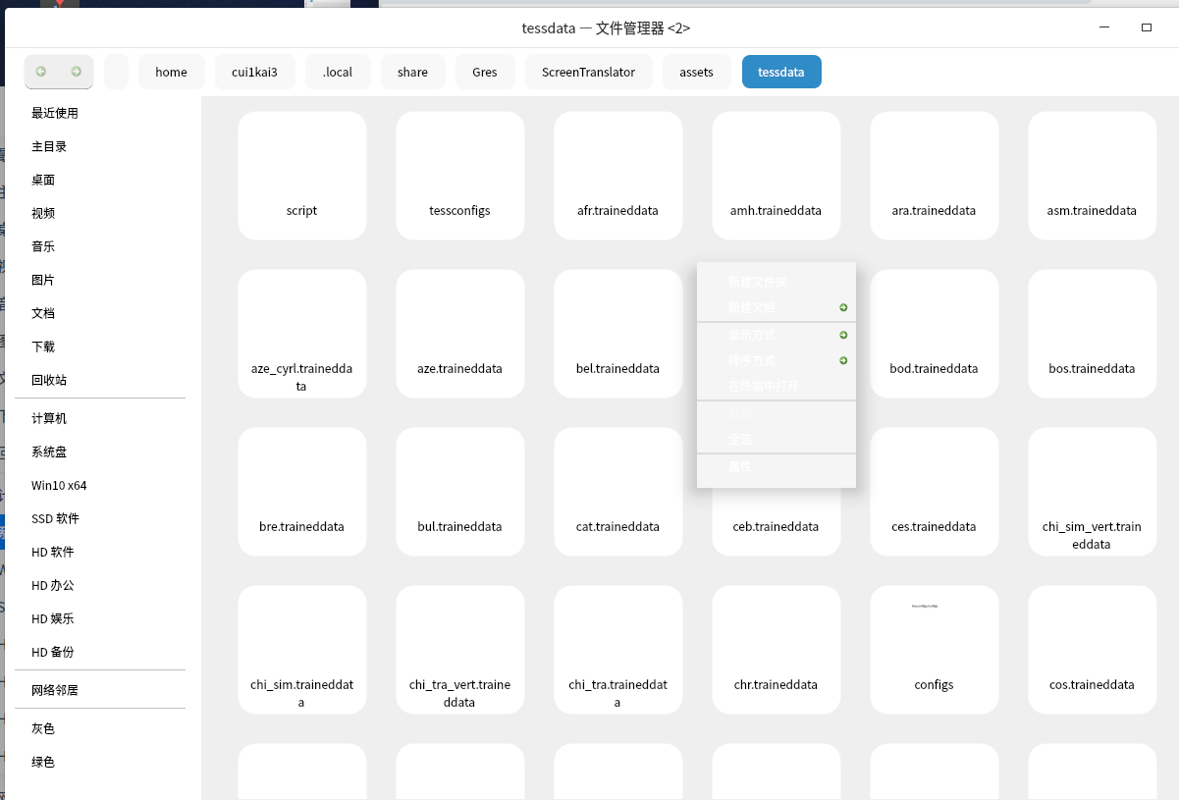The image size is (1179, 800).
Task: Choose 新建文件夹 from the context menu
Action: [x=757, y=282]
